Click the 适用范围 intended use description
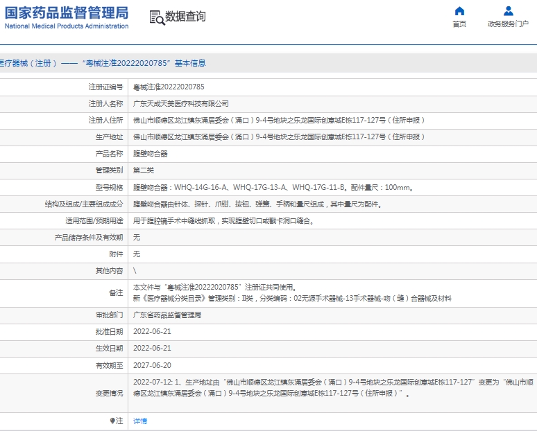The height and width of the screenshot is (431, 537). [223, 220]
